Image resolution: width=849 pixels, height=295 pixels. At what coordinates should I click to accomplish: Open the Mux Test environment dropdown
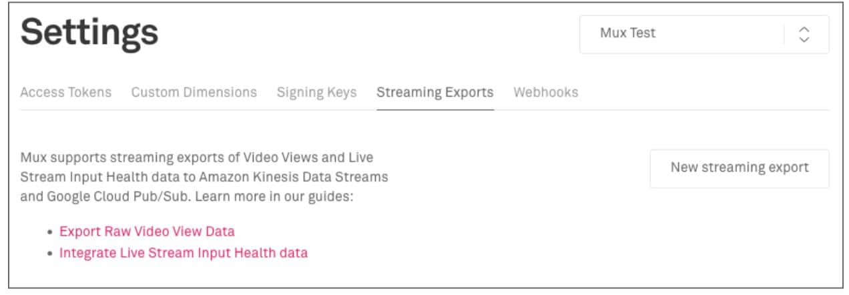pyautogui.click(x=681, y=33)
